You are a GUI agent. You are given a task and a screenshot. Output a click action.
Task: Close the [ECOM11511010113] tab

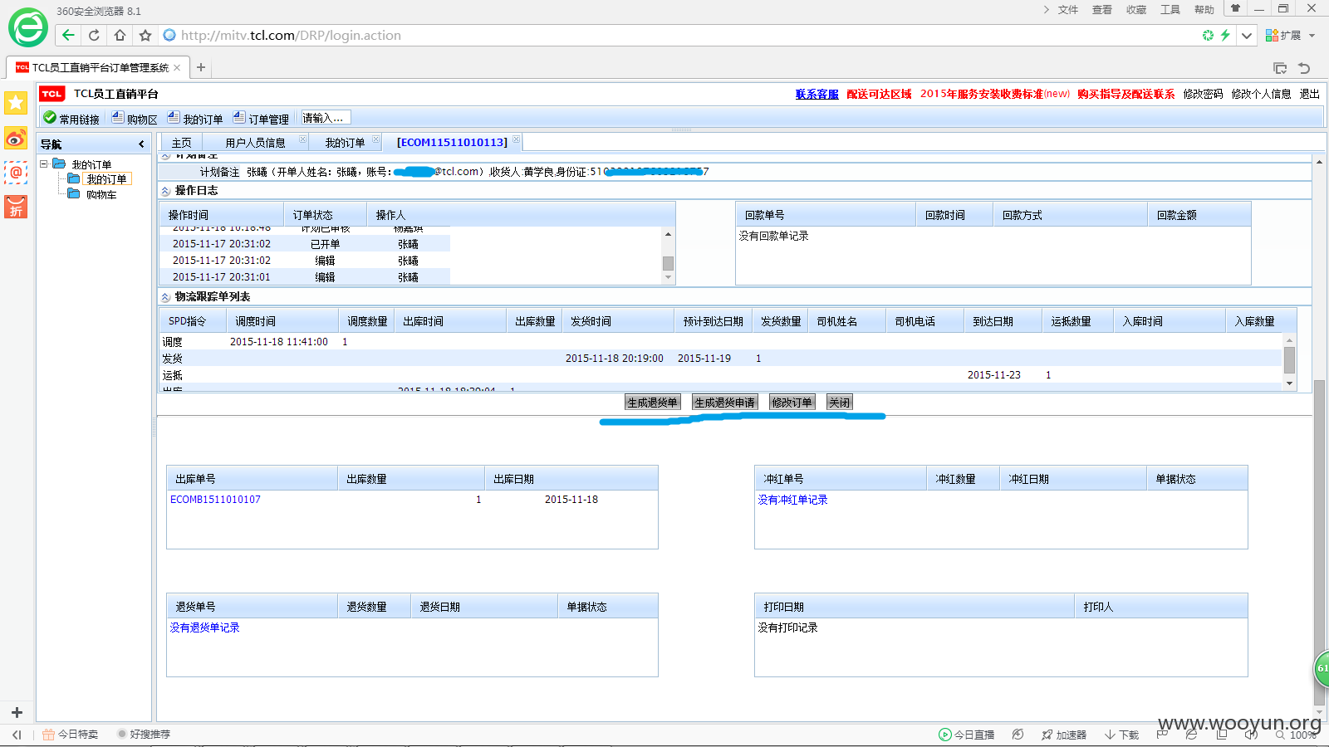pos(516,139)
